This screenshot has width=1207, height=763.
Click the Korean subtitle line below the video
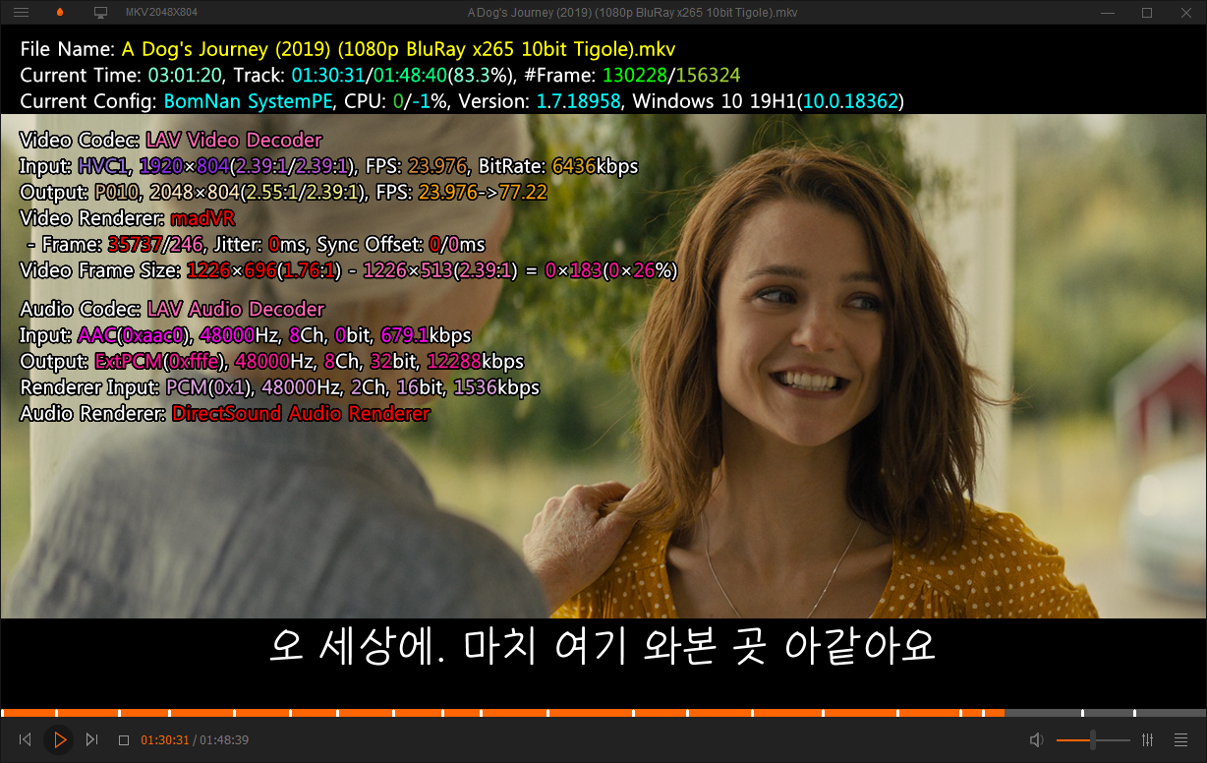coord(602,647)
